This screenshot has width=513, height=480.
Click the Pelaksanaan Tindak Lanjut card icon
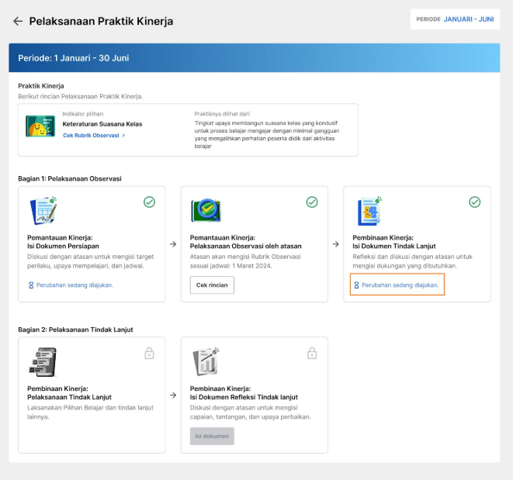[43, 362]
